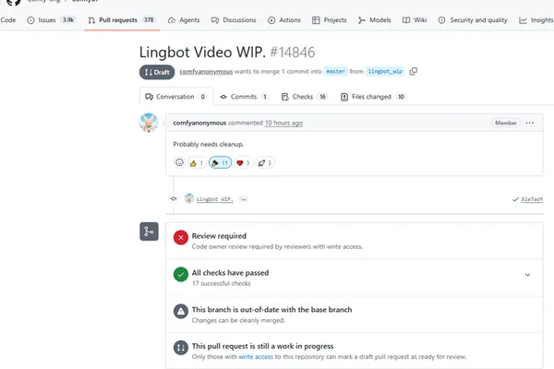
Task: Switch to the Commits tab
Action: pos(244,96)
